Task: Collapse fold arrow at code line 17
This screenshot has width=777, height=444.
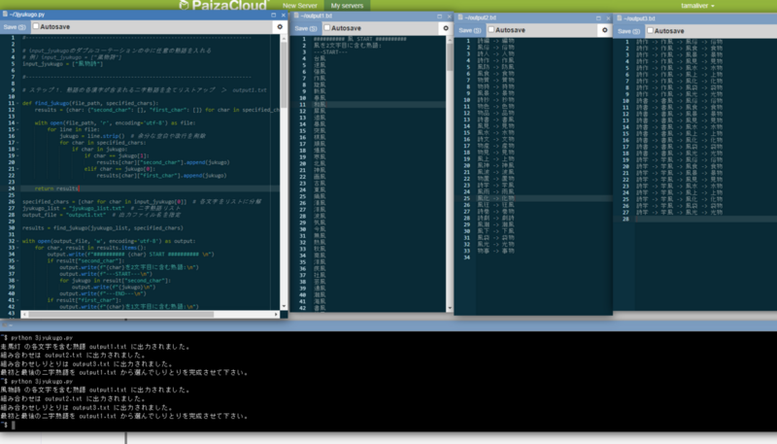Action: [x=17, y=143]
